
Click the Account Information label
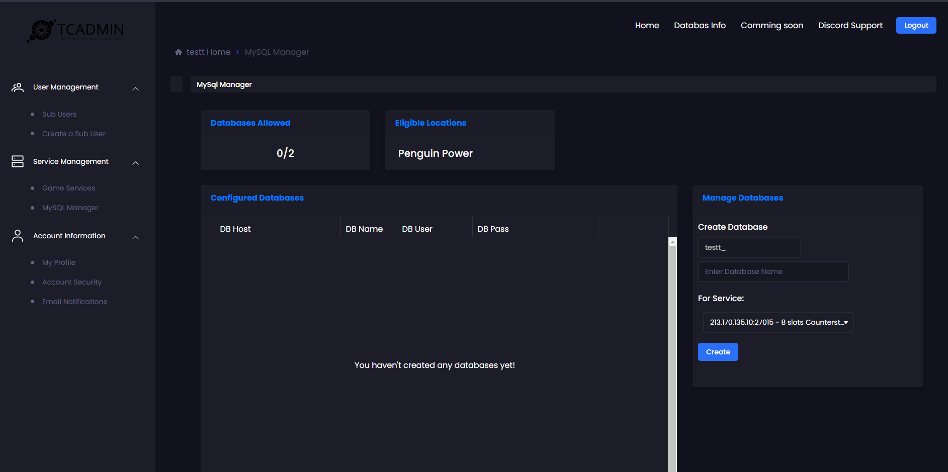tap(69, 236)
